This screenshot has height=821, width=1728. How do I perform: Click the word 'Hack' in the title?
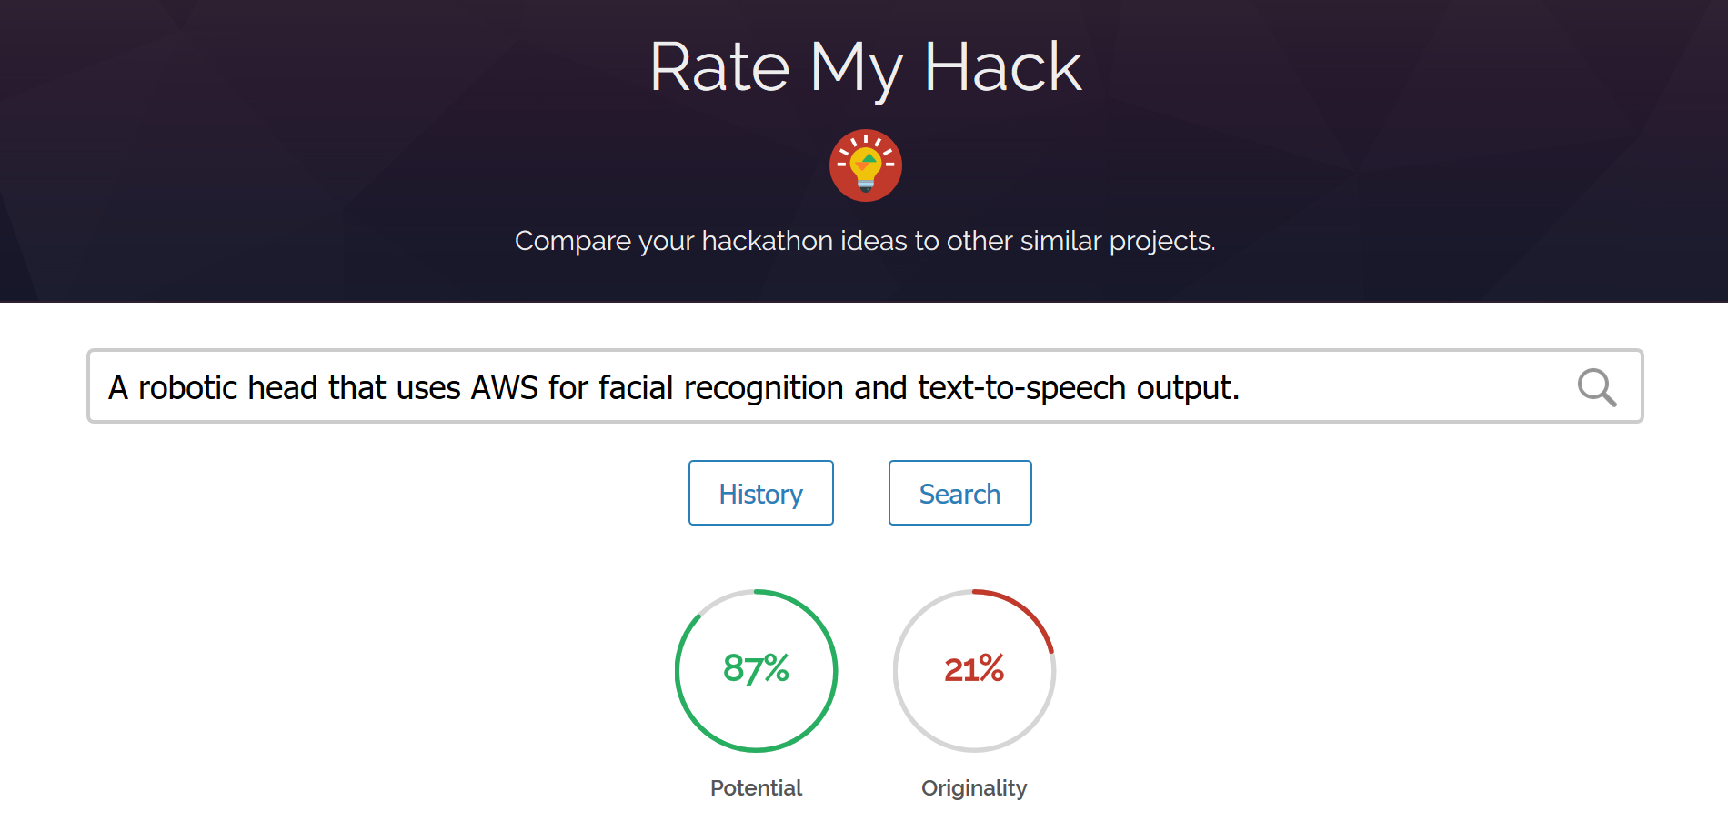coord(1002,67)
